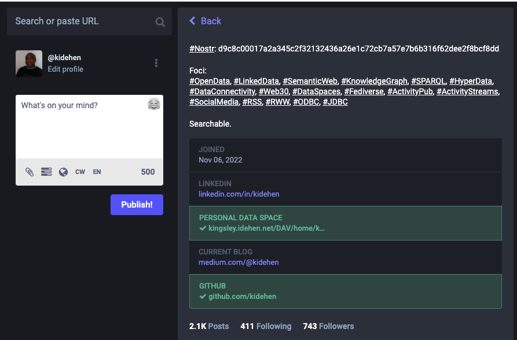Viewport: 517px width, 340px height.
Task: Toggle the CW content warning
Action: [80, 172]
